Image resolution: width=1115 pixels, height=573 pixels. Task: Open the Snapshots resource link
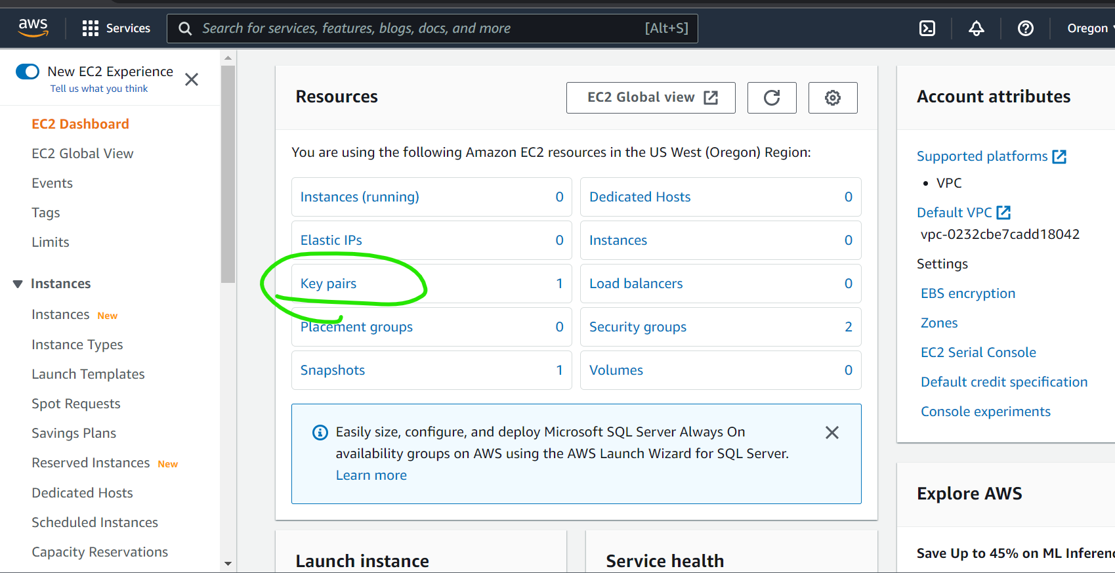(x=333, y=370)
